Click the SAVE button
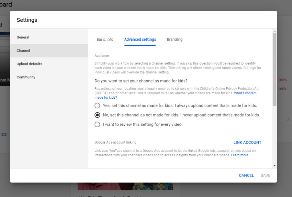This screenshot has height=197, width=292. (265, 175)
